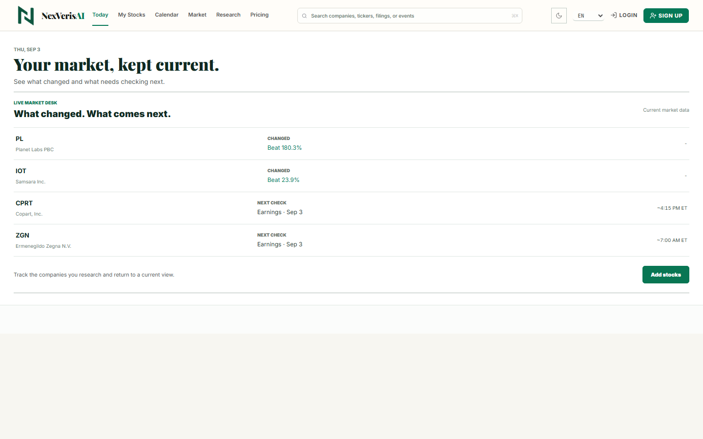703x439 pixels.
Task: Open the PL ticker row
Action: point(351,144)
